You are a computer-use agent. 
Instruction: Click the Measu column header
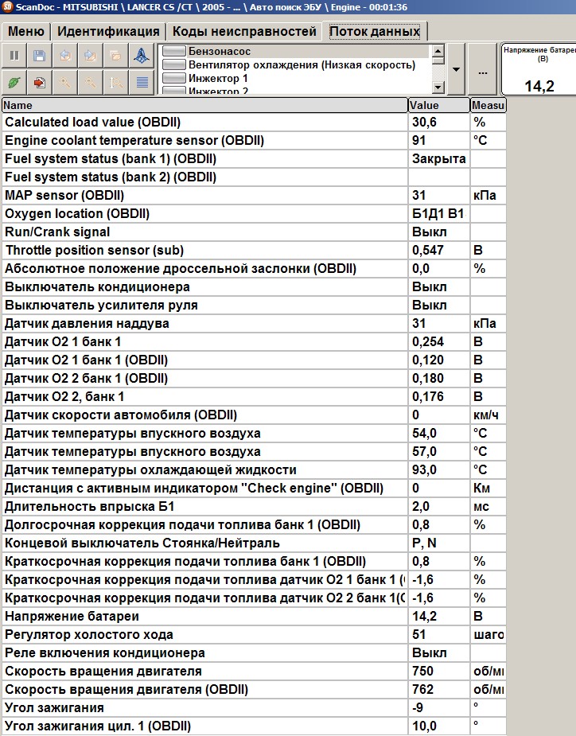click(488, 105)
